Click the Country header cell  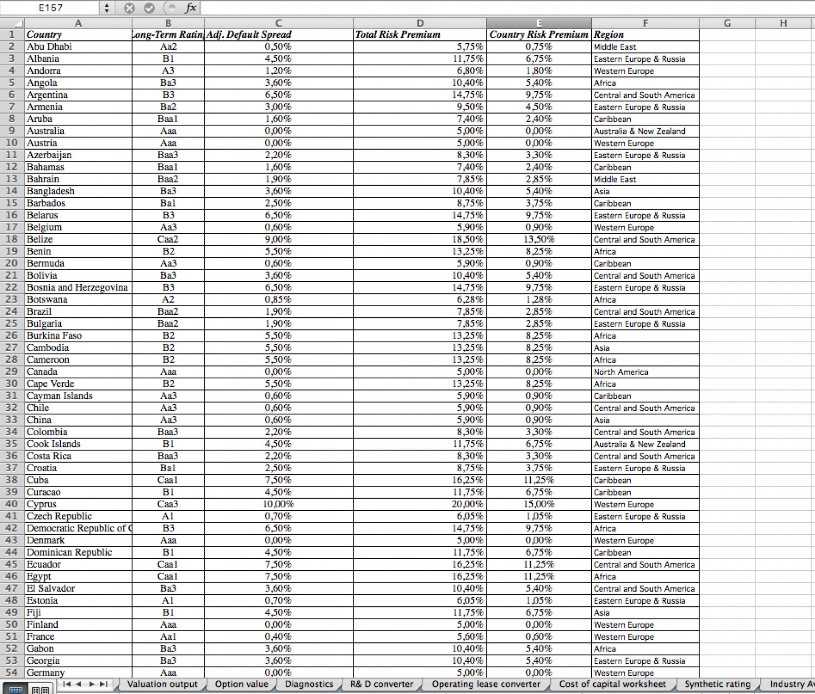click(x=78, y=35)
